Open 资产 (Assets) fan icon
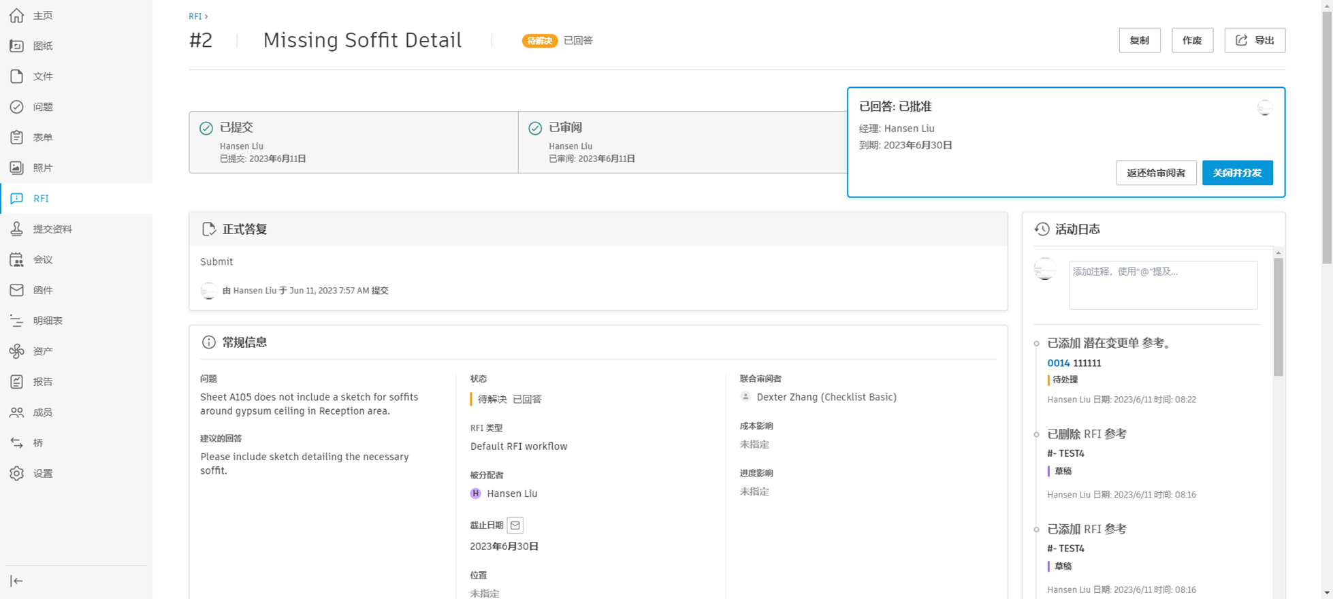The image size is (1333, 599). pyautogui.click(x=17, y=351)
